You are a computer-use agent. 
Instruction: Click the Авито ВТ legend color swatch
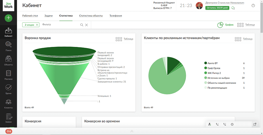(205, 63)
